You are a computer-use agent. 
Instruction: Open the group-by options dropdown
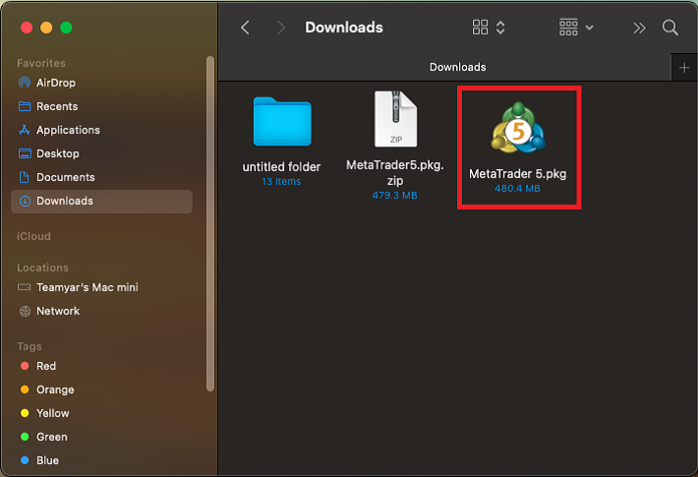click(576, 28)
